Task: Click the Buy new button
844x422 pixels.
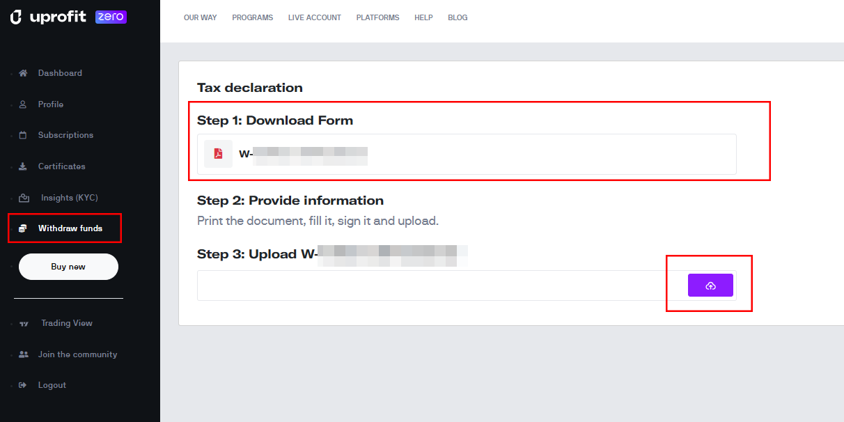Action: (x=68, y=267)
